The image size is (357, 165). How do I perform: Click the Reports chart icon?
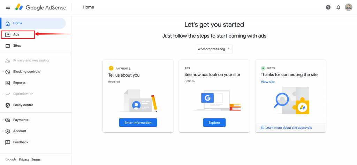pos(8,83)
